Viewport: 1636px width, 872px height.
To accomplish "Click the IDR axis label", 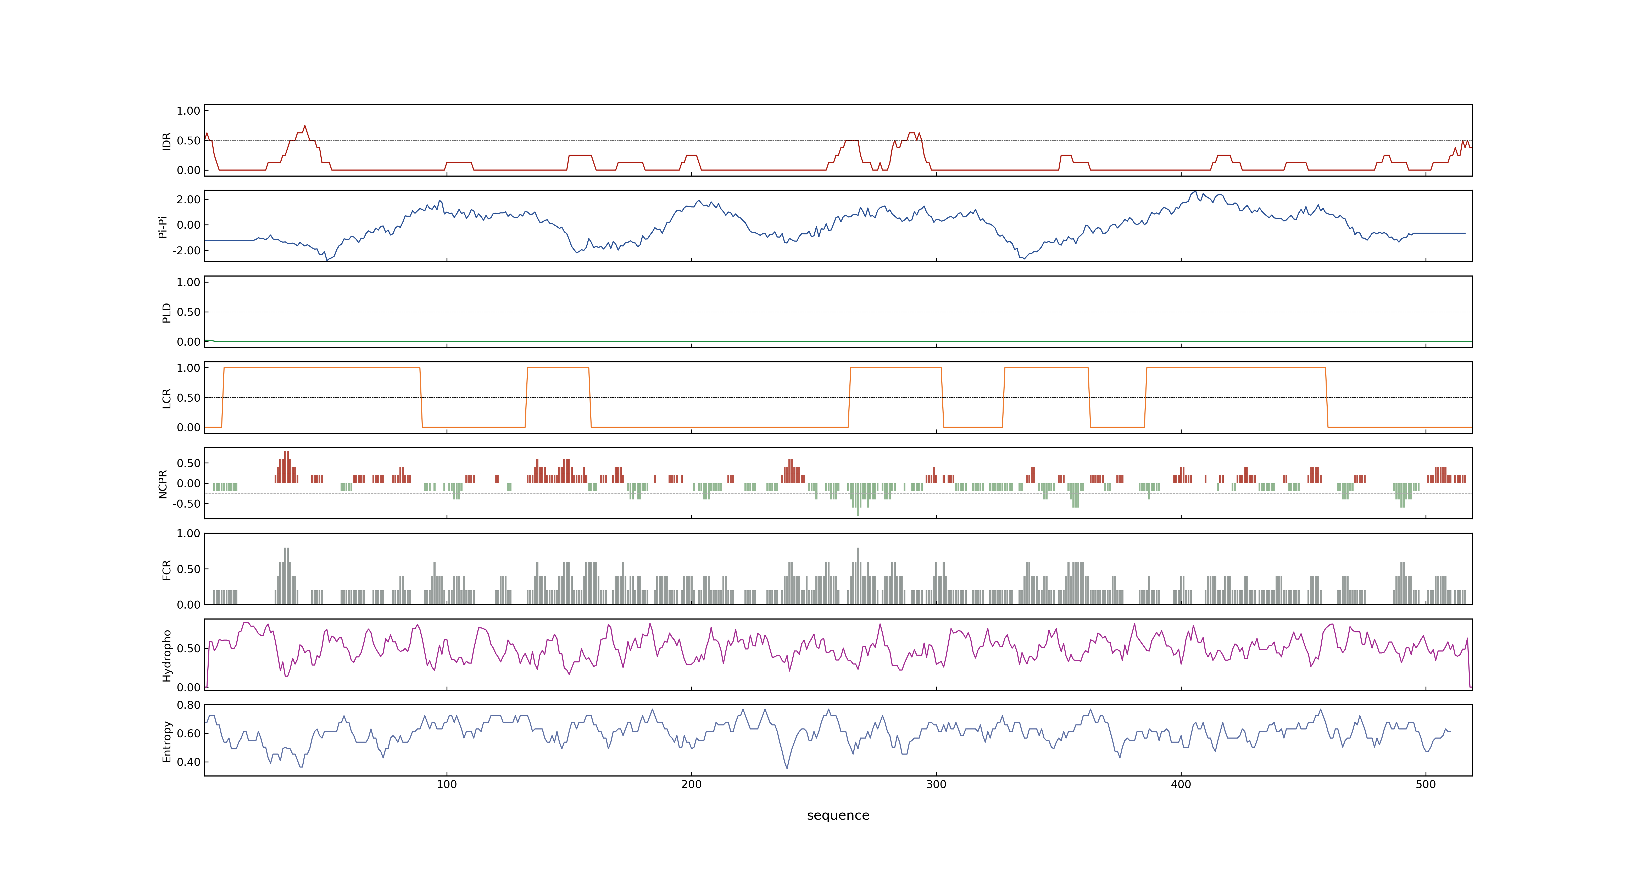I will click(166, 141).
